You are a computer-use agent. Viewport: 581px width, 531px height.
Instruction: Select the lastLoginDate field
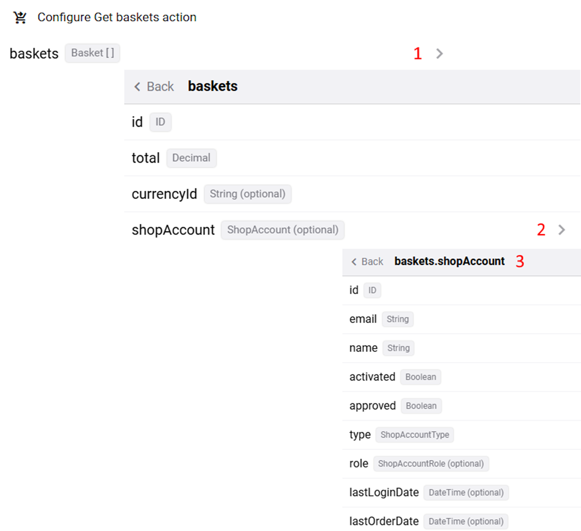click(x=384, y=492)
